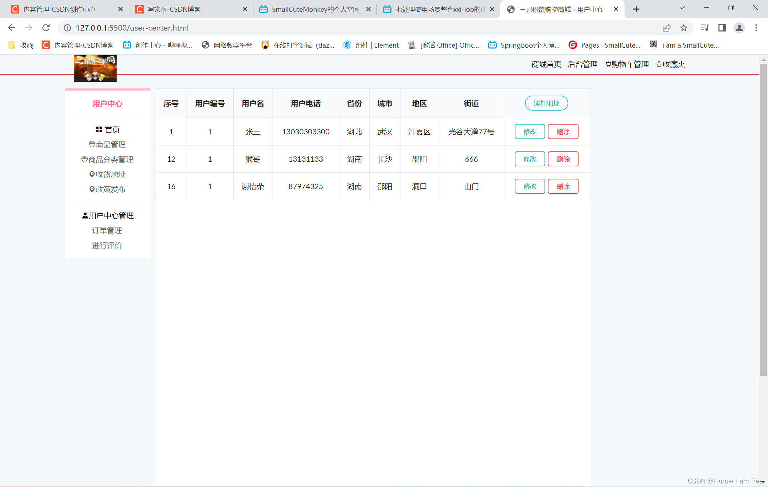Open 商品分类管理 in sidebar
The image size is (768, 487).
coord(107,160)
